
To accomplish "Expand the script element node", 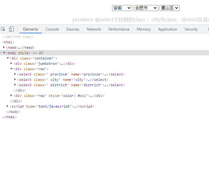I will (x=8, y=106).
